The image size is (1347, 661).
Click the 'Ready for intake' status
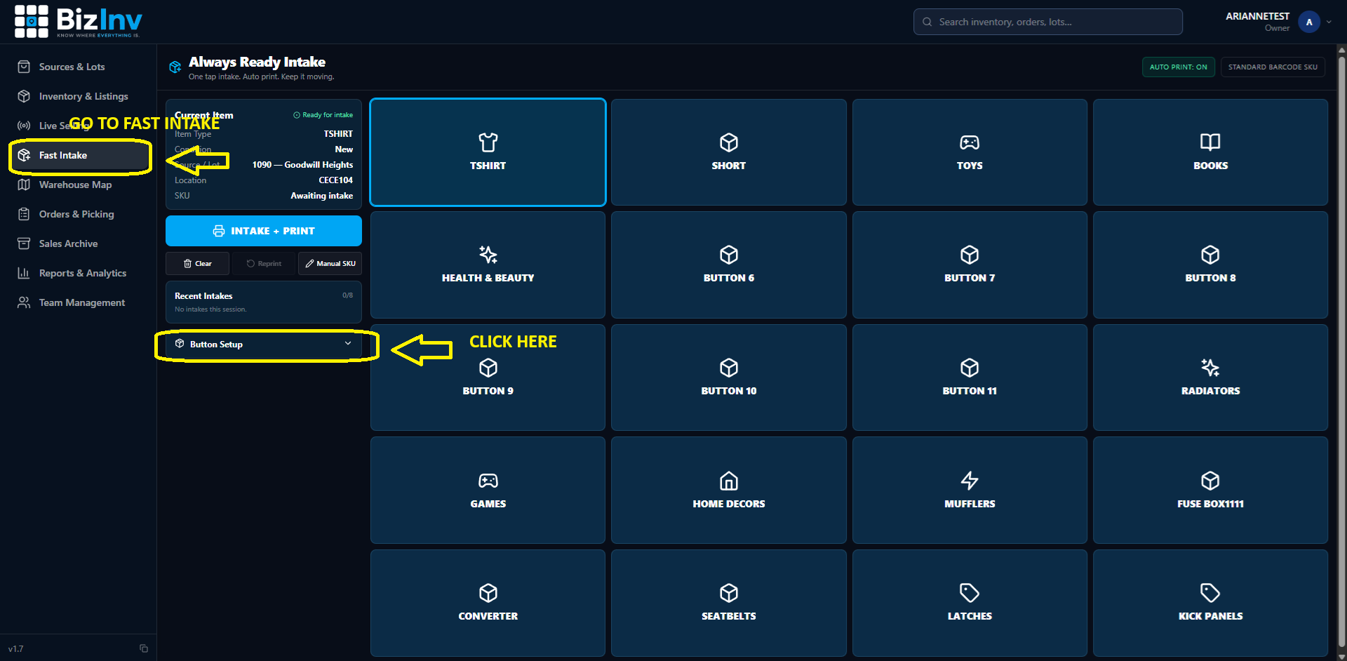pyautogui.click(x=323, y=115)
